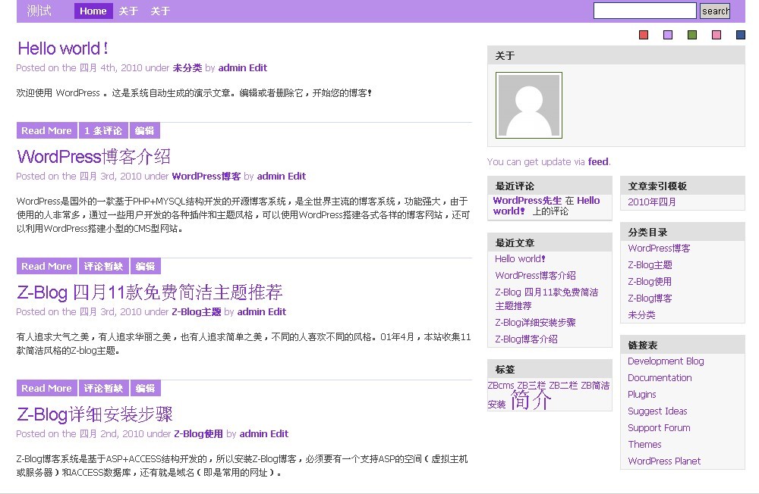This screenshot has width=759, height=494.
Task: Open Documentation link
Action: (x=660, y=378)
